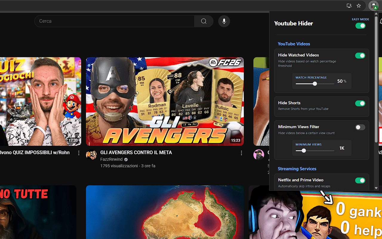
Task: Click the install-app icon in the toolbar
Action: [x=349, y=6]
